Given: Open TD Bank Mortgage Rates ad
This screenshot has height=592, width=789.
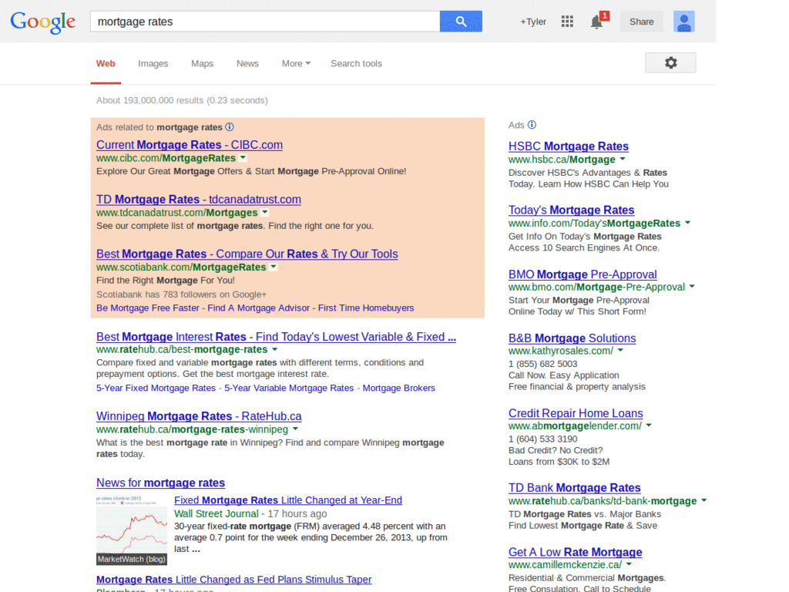Looking at the screenshot, I should pyautogui.click(x=575, y=488).
